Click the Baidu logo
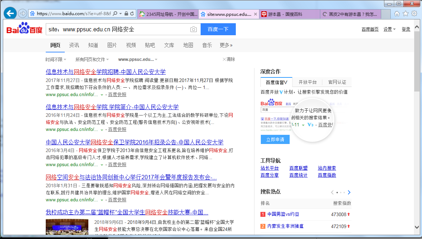The height and width of the screenshot is (239, 422). click(x=24, y=28)
